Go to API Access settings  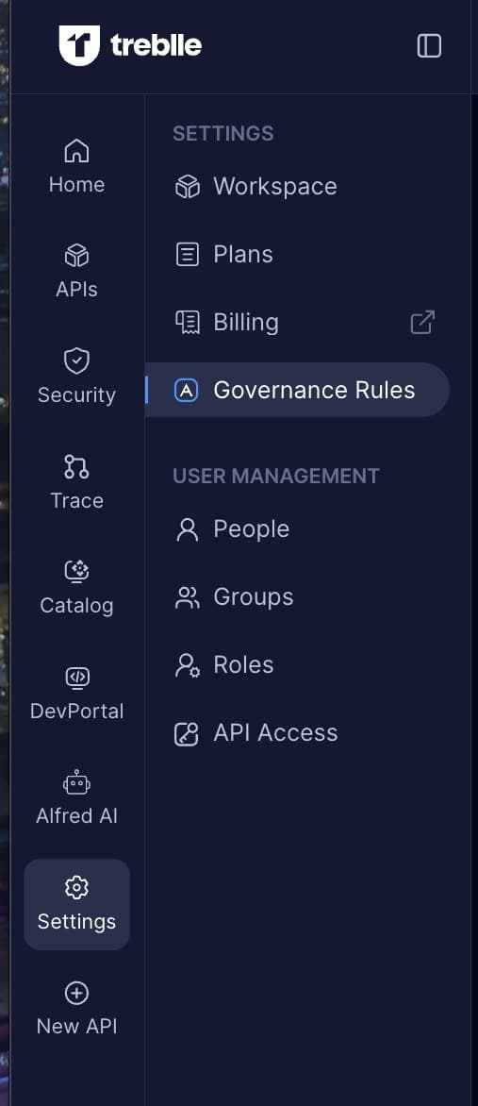pyautogui.click(x=298, y=732)
